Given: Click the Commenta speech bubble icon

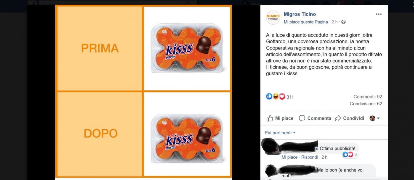Looking at the screenshot, I should point(302,118).
